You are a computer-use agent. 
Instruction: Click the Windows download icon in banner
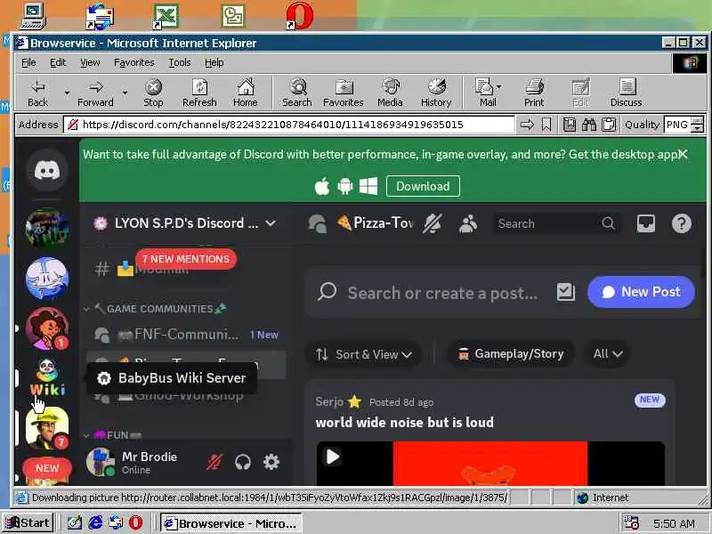click(368, 186)
